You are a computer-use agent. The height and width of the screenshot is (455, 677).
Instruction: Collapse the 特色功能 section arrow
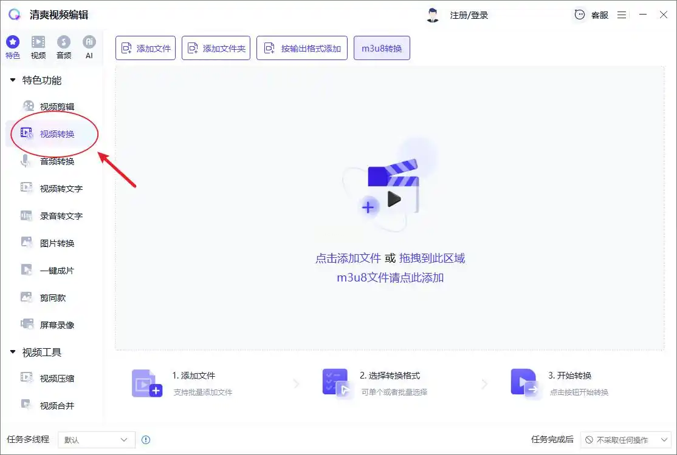click(13, 80)
